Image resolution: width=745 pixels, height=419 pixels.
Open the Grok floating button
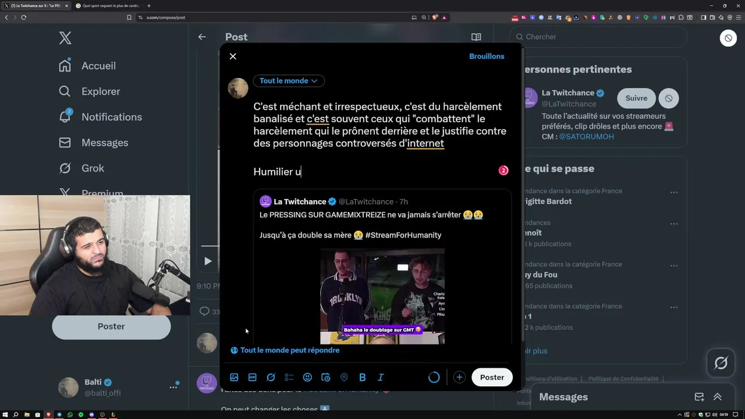721,363
